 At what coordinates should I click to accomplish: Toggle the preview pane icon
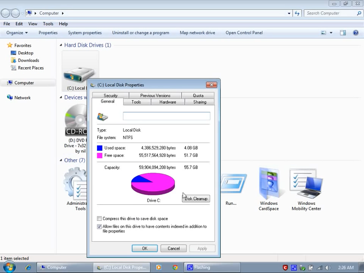pyautogui.click(x=343, y=33)
